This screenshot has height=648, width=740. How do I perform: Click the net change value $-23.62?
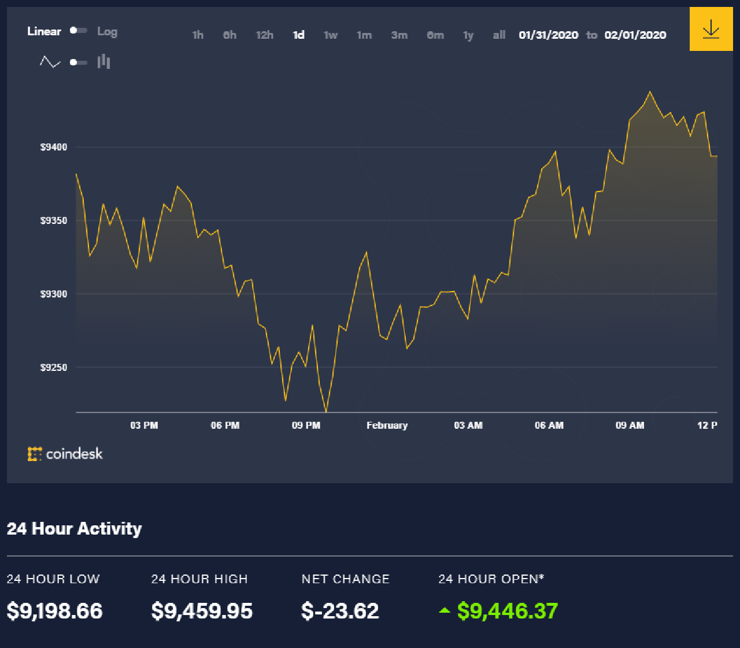(x=341, y=611)
